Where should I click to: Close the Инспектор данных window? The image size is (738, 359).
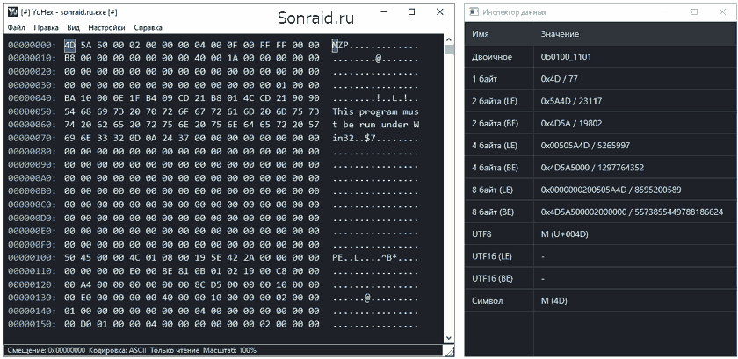point(722,12)
